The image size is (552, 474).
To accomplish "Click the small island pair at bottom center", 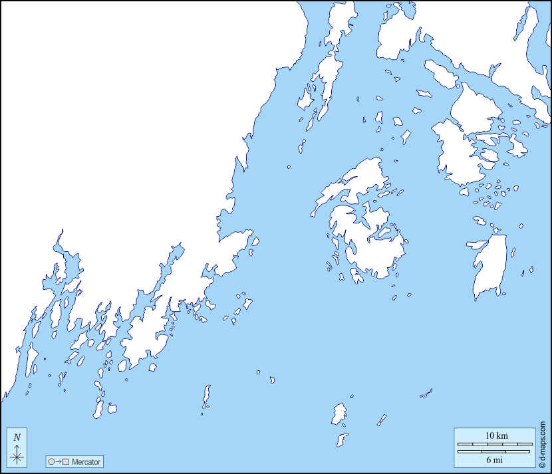I will click(340, 415).
